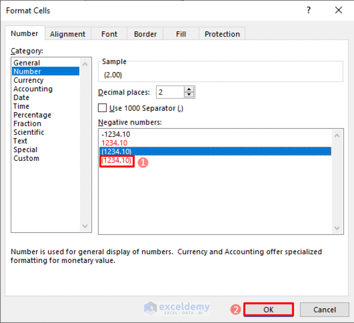The height and width of the screenshot is (323, 354).
Task: Open Help with the question mark icon
Action: pyautogui.click(x=309, y=10)
